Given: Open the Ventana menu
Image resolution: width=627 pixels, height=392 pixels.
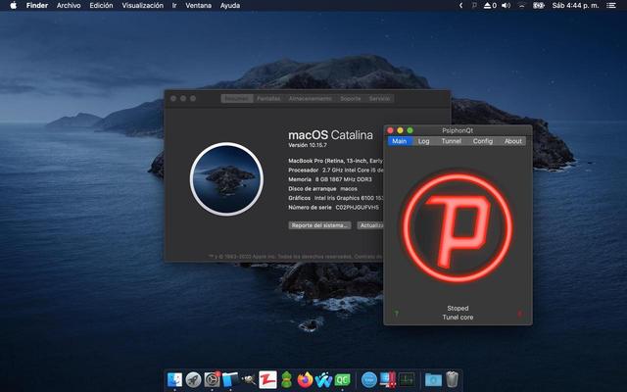Looking at the screenshot, I should (198, 5).
